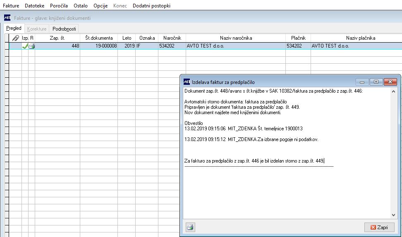The image size is (402, 237).
Task: Open the Fakture menu
Action: 11,6
